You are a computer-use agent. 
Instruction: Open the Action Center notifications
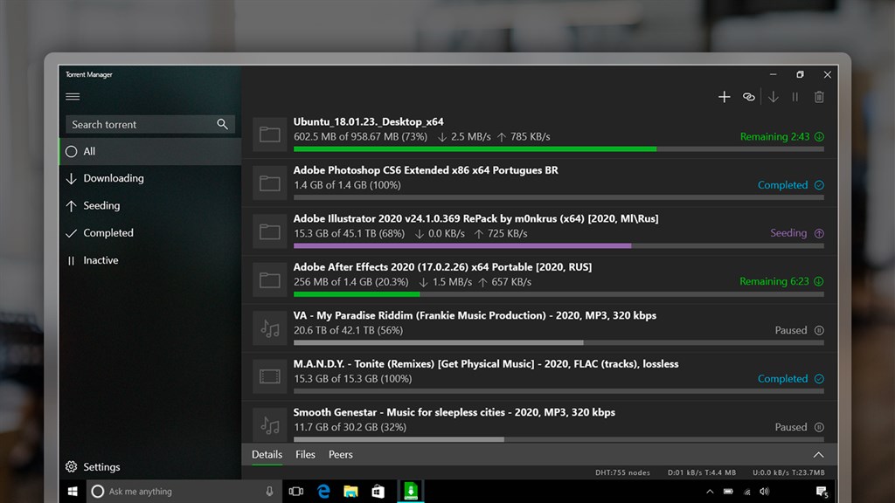(822, 492)
